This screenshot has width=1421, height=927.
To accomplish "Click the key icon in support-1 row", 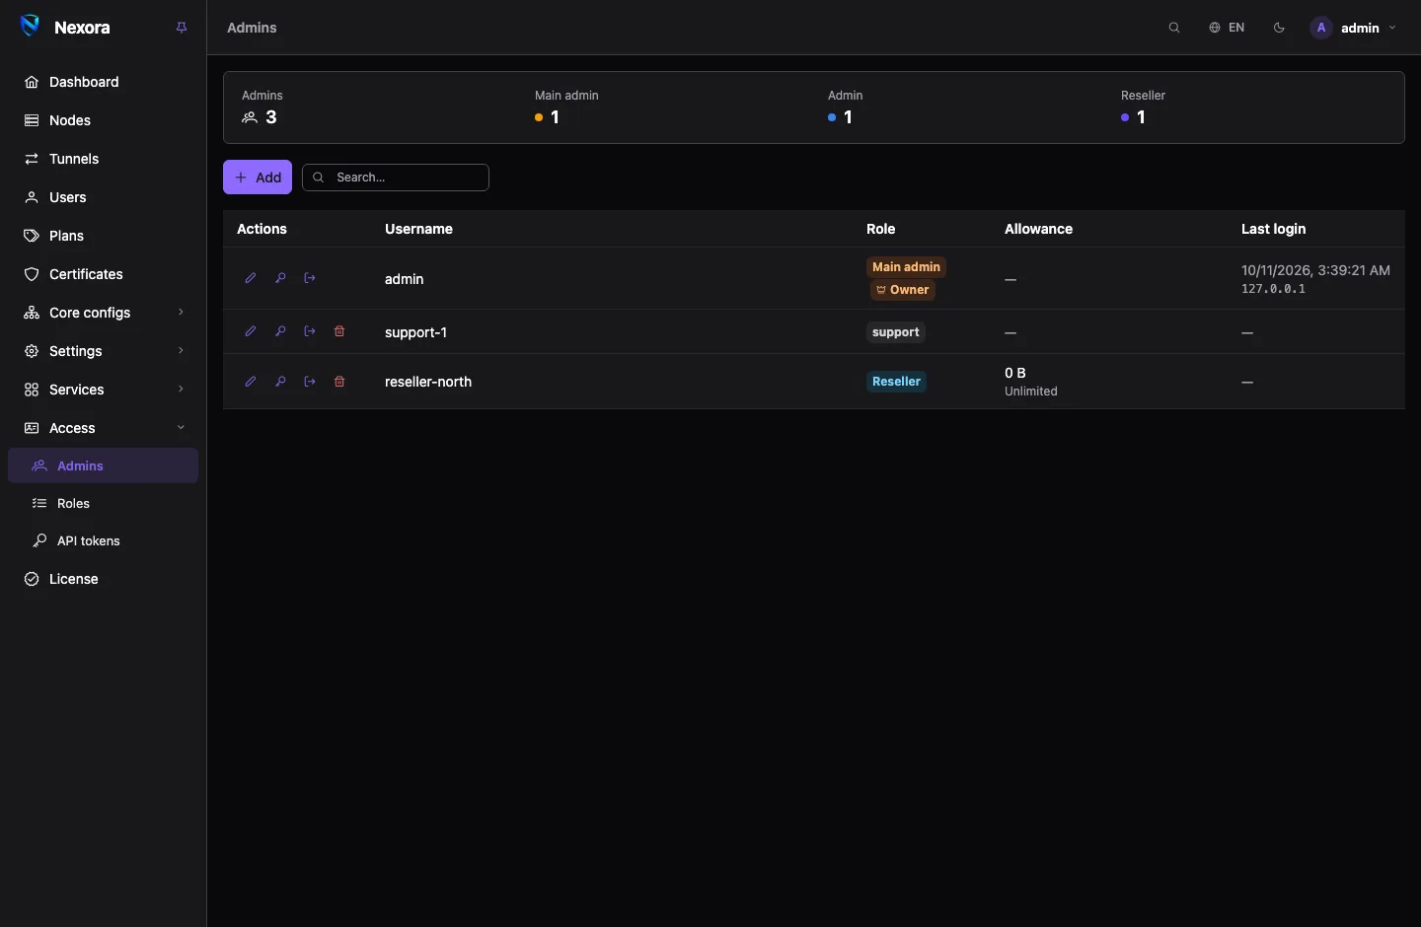I will click(x=280, y=331).
